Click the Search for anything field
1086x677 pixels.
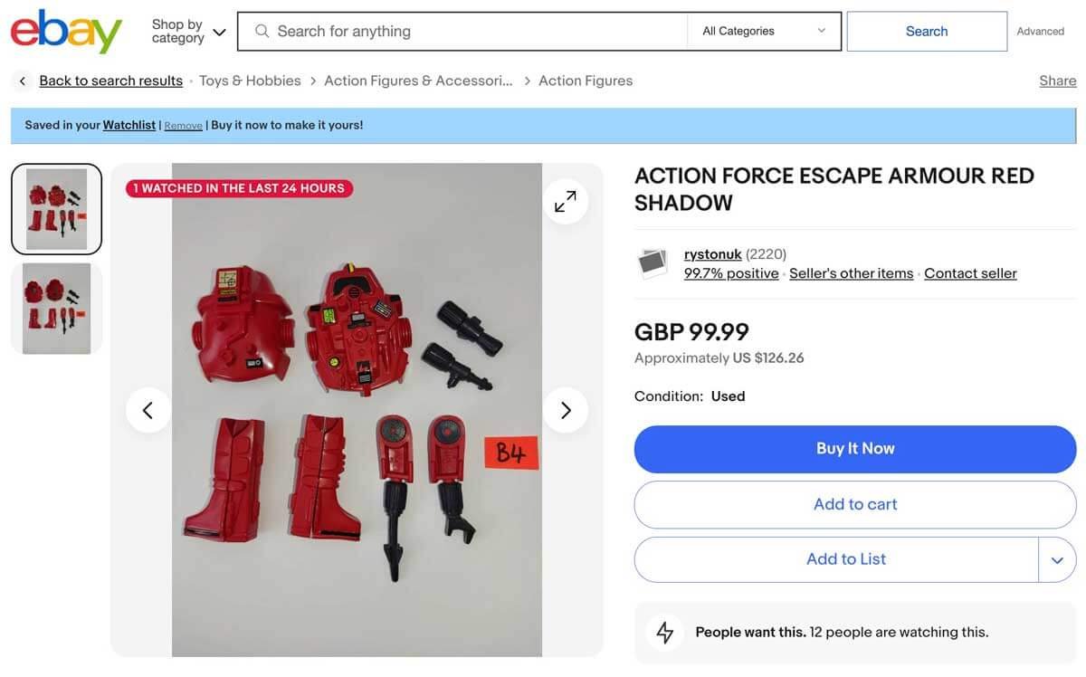(452, 30)
